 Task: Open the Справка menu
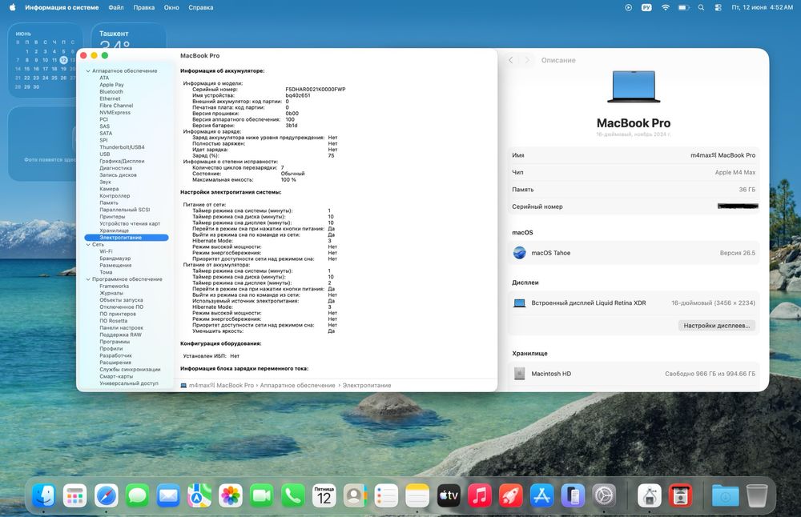[x=201, y=8]
